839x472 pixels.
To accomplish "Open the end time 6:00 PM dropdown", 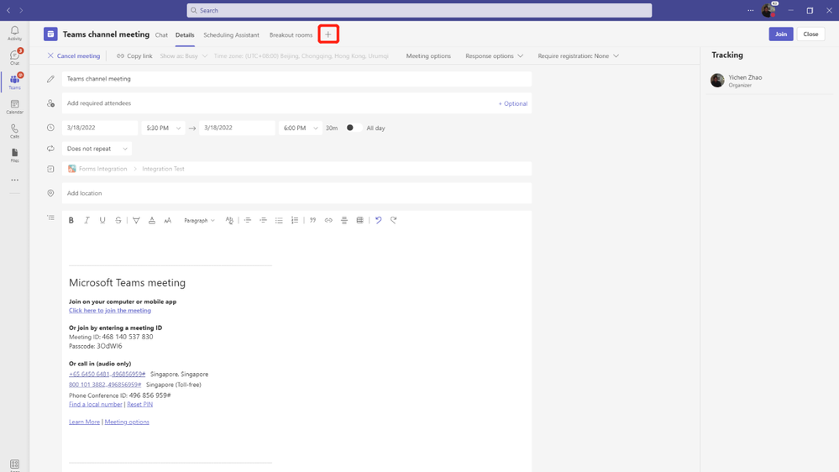I will pos(300,128).
